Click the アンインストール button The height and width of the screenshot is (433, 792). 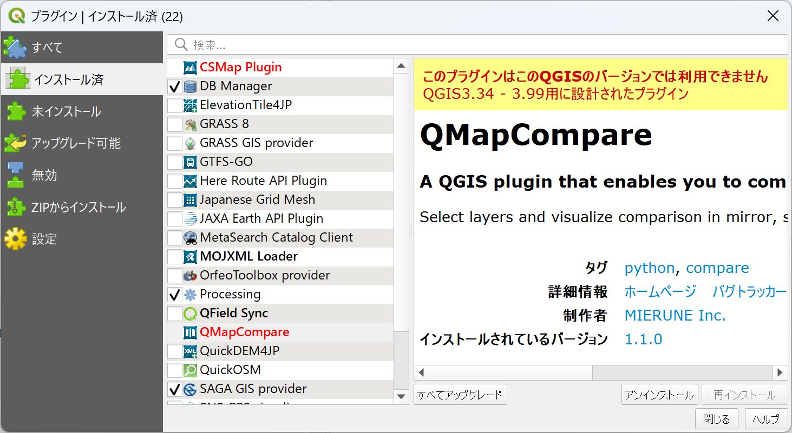click(x=659, y=395)
